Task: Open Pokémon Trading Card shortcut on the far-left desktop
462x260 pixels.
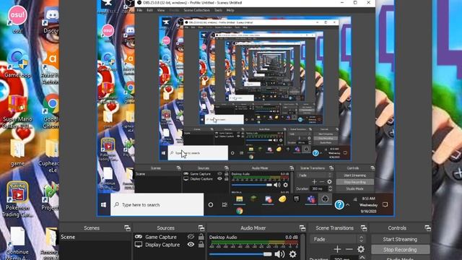Action: (x=17, y=199)
